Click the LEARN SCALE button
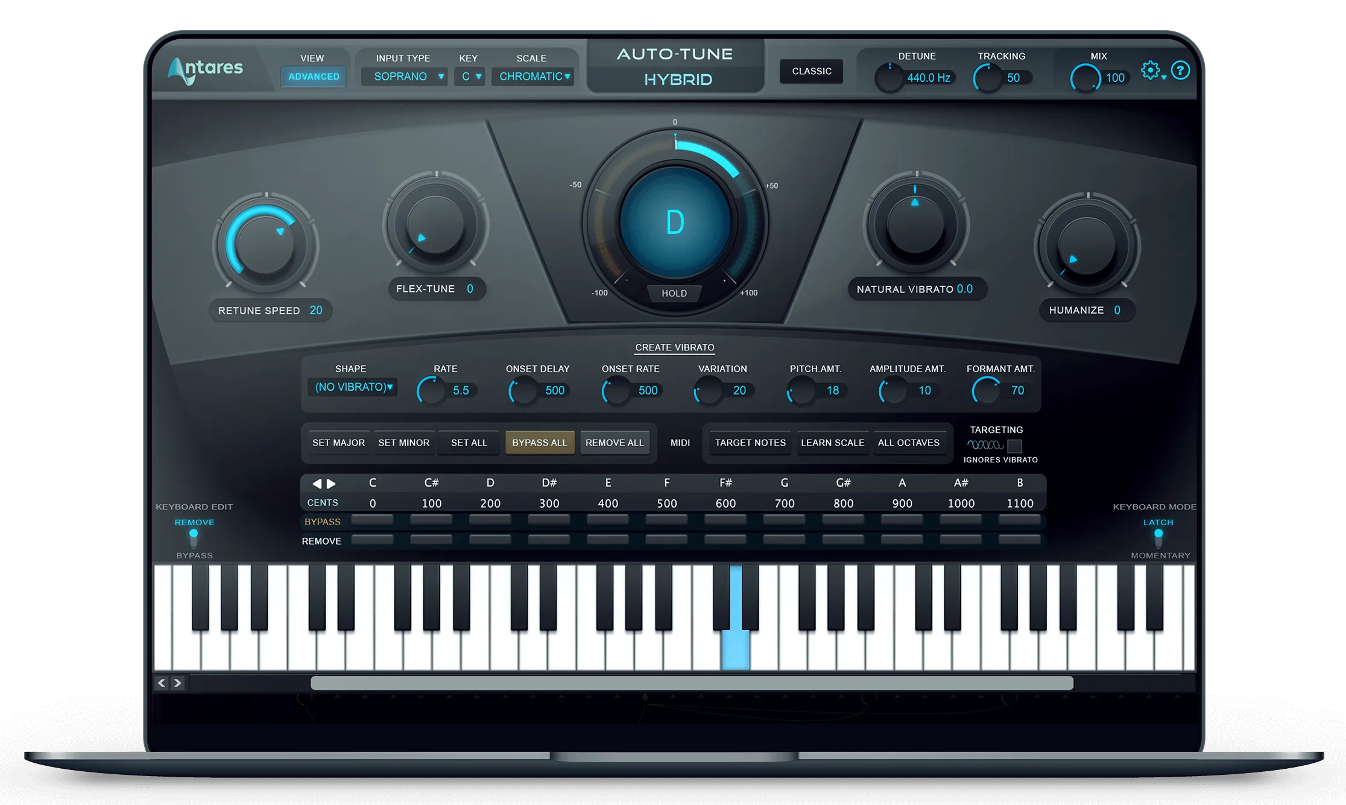The height and width of the screenshot is (805, 1346). (830, 442)
